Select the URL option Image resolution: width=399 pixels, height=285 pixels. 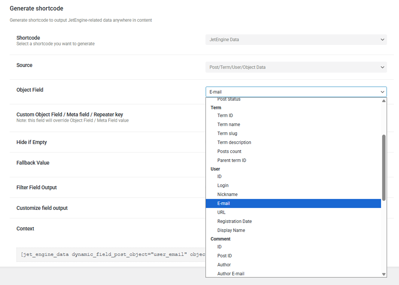293,212
